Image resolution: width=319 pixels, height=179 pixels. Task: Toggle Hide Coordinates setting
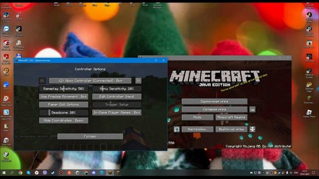point(64,120)
